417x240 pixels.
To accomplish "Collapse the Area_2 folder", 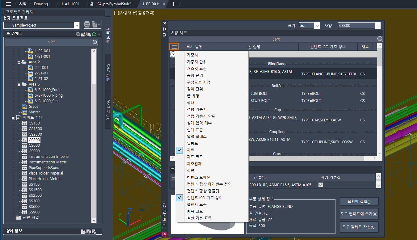I will 19,62.
